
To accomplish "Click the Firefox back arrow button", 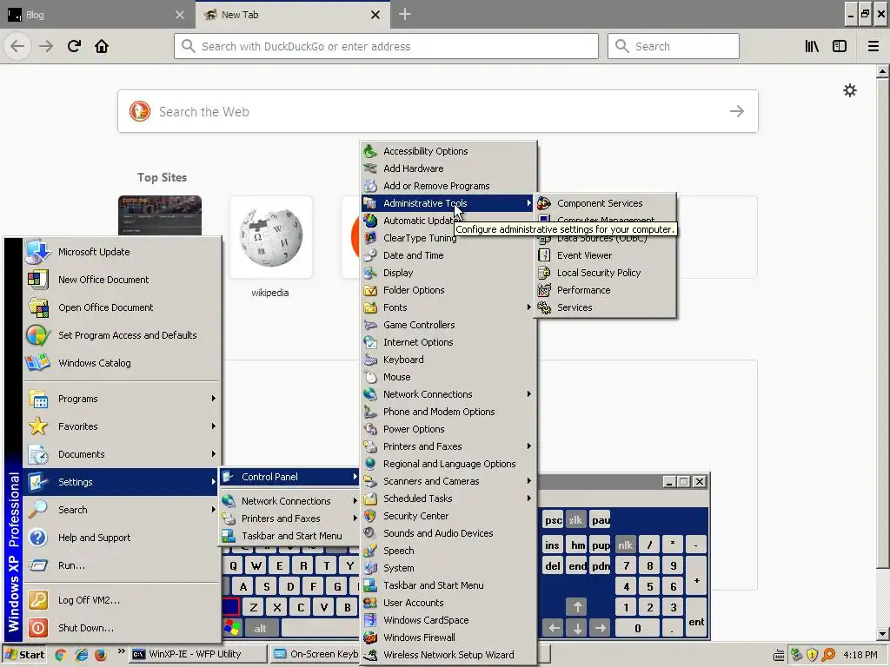I will (x=17, y=46).
